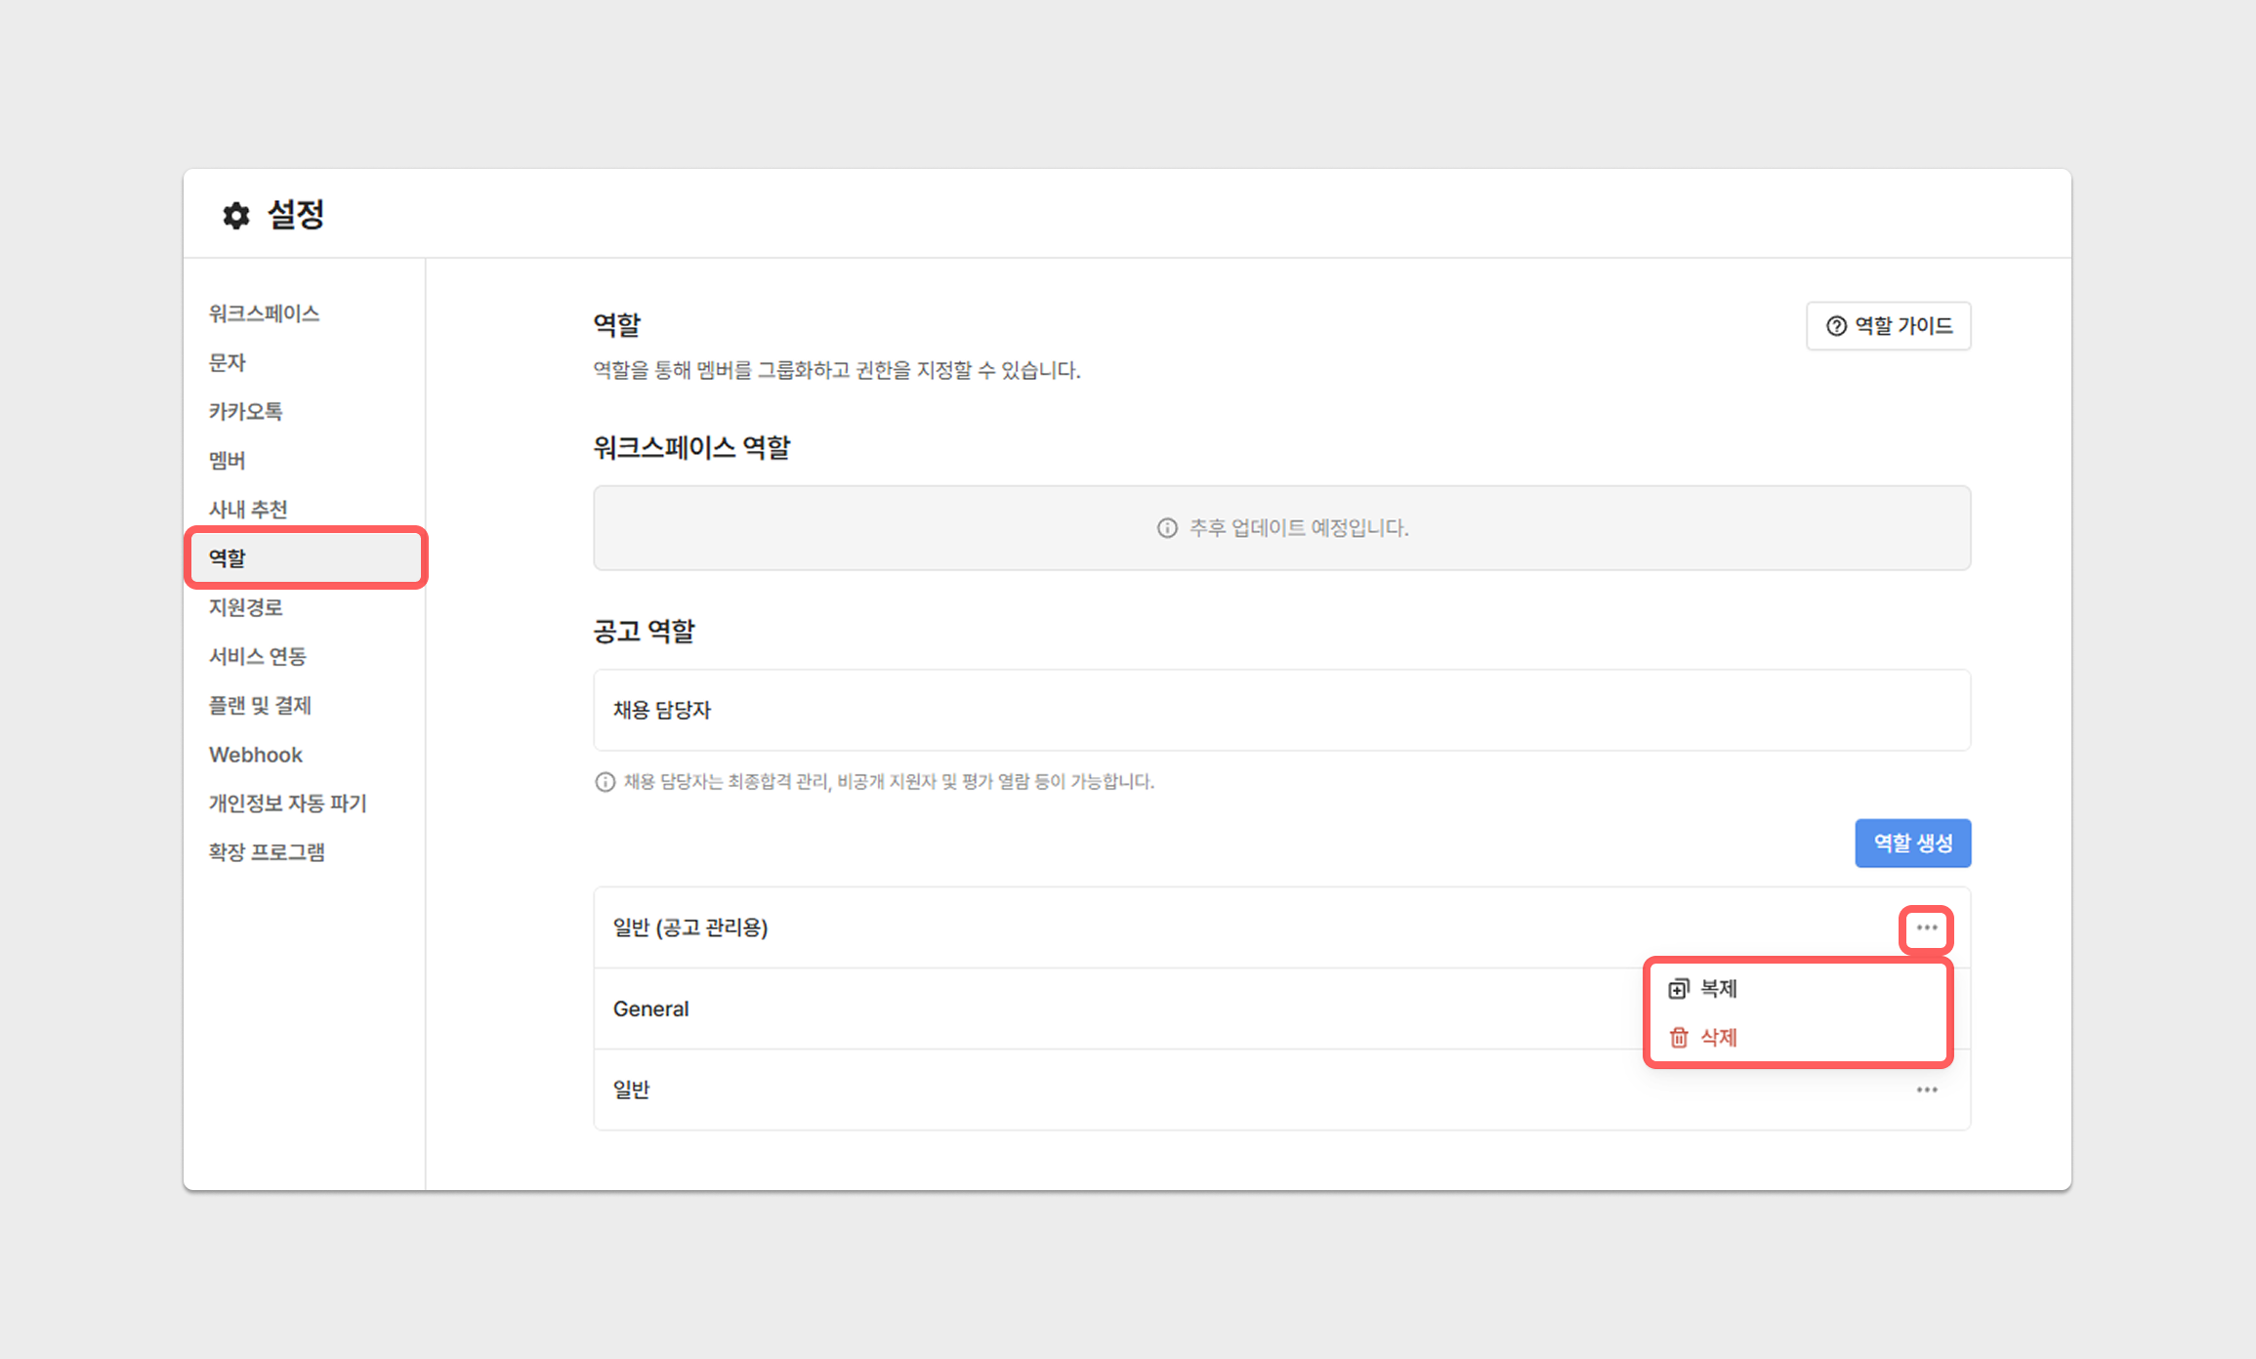Click info icon beside 추후 업데이트 예정입니다

(1167, 528)
